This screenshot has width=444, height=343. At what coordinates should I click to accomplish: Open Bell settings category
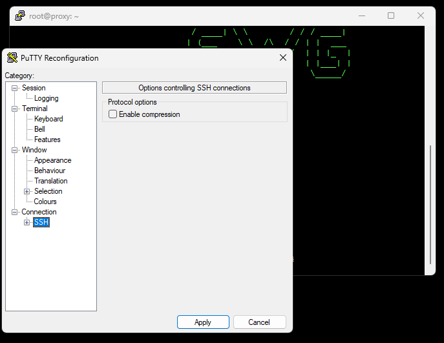[x=39, y=129]
